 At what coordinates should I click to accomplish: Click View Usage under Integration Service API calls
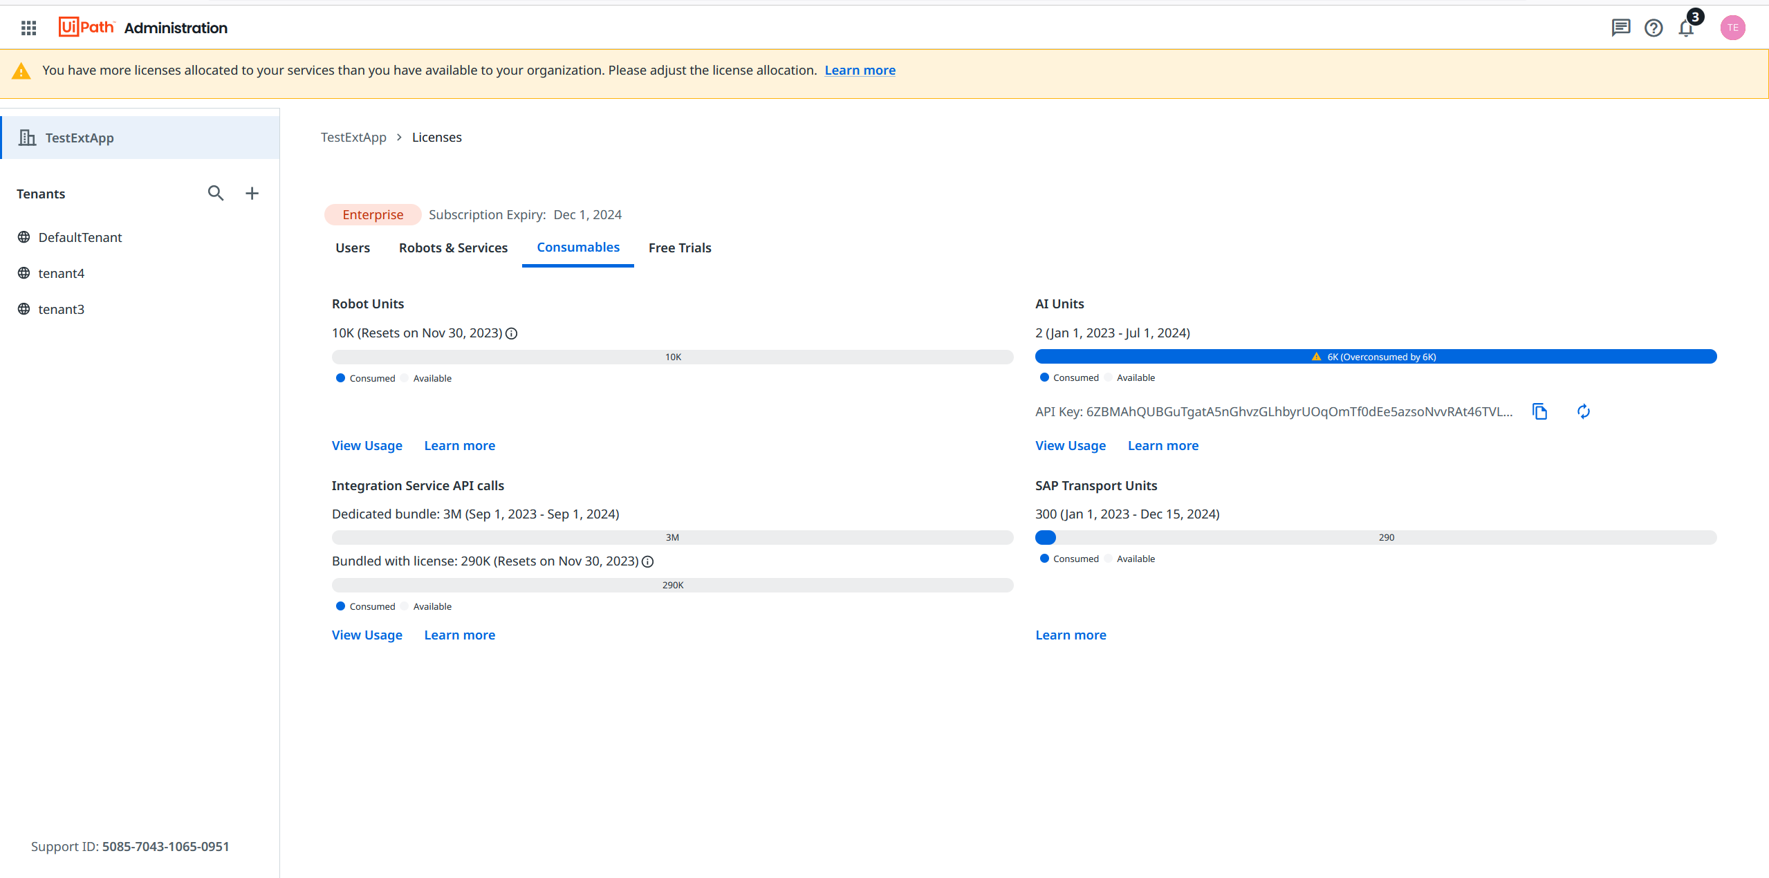click(x=367, y=635)
